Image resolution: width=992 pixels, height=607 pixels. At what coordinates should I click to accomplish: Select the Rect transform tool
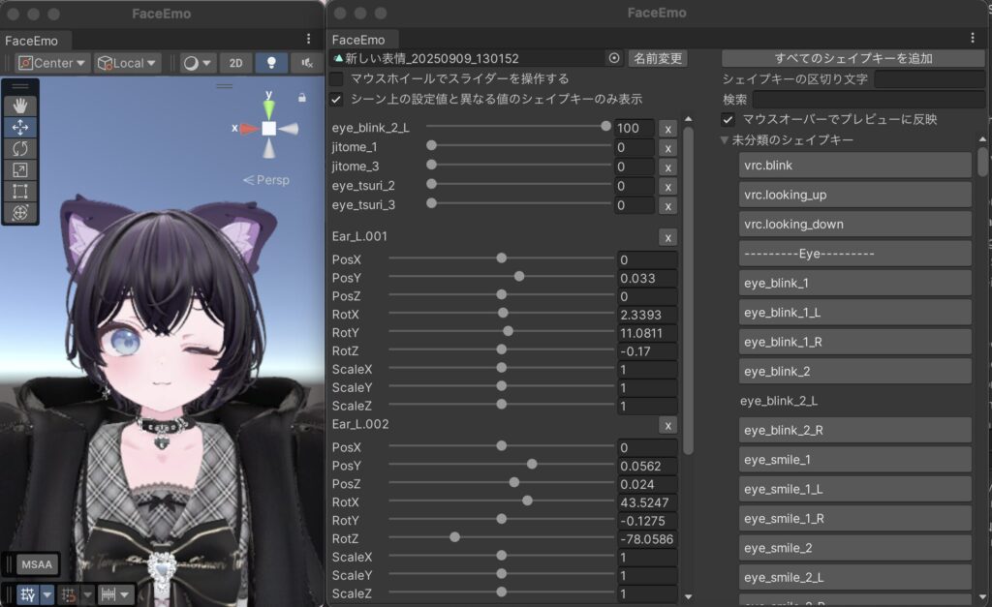point(20,191)
